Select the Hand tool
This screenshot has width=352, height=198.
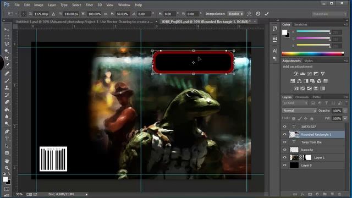tap(7, 161)
